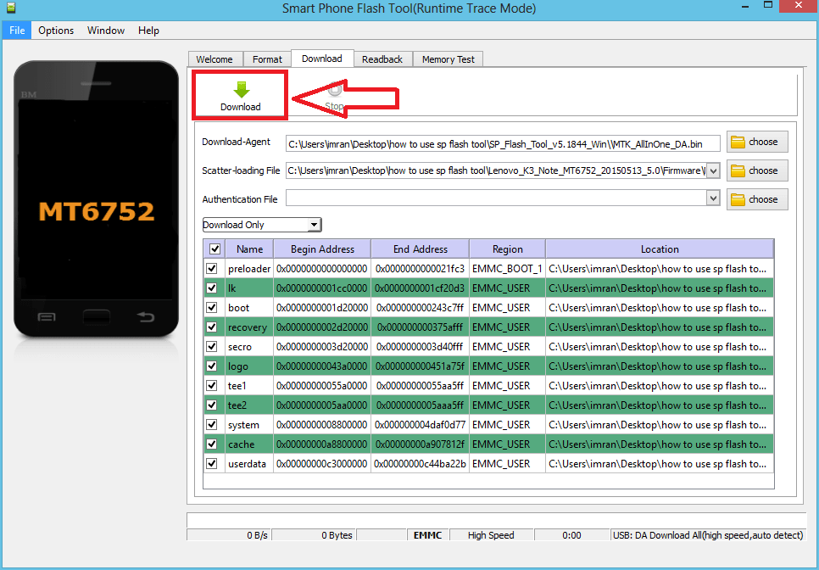Select the Download tab
Image resolution: width=819 pixels, height=570 pixels.
click(x=322, y=59)
